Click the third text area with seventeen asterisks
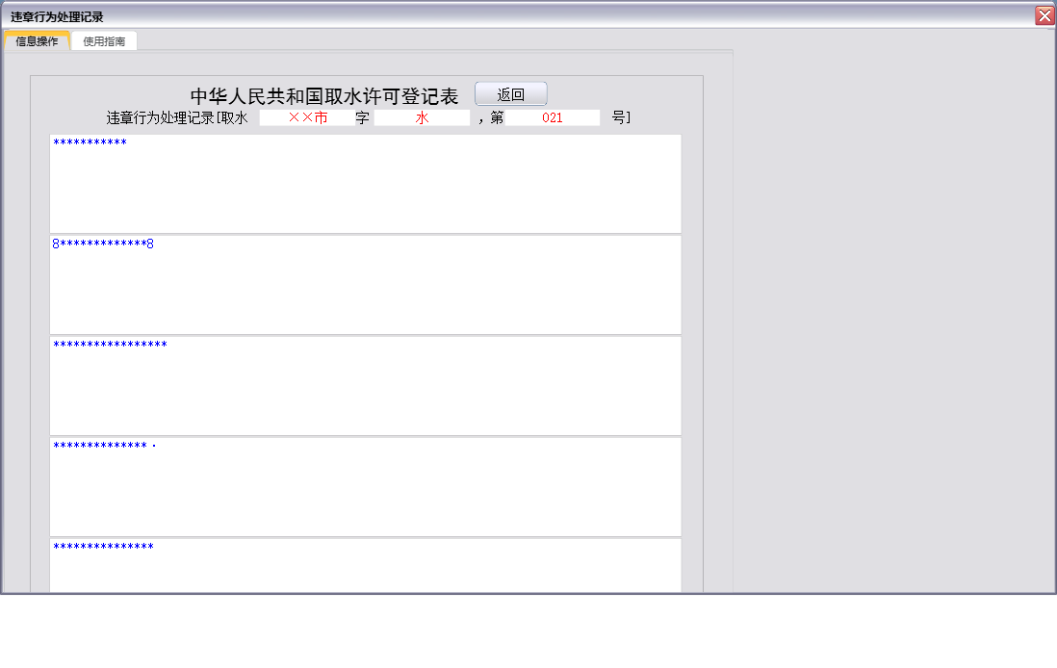This screenshot has width=1057, height=668. click(366, 386)
